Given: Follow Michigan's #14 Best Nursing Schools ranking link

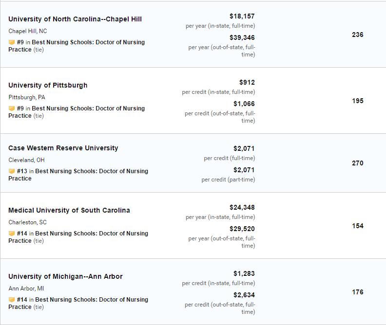Looking at the screenshot, I should 78,303.
